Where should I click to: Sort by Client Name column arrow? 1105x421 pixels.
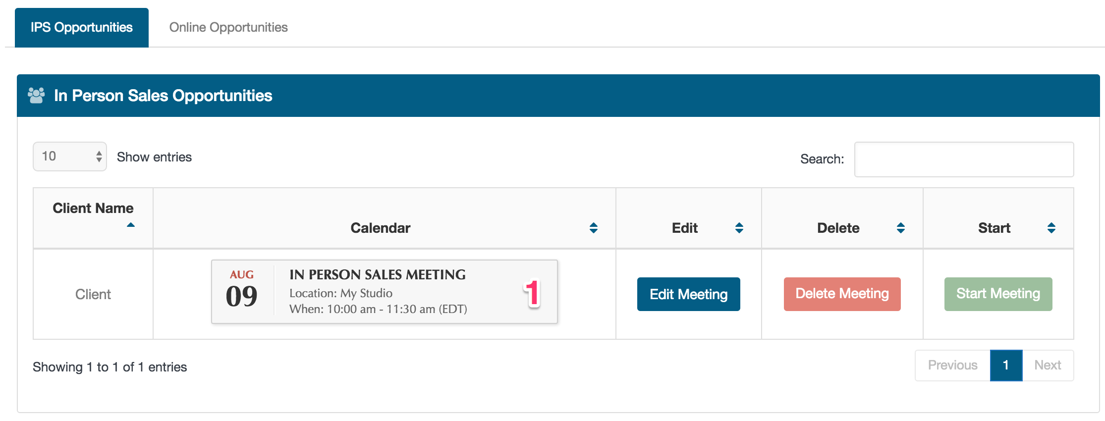coord(131,225)
